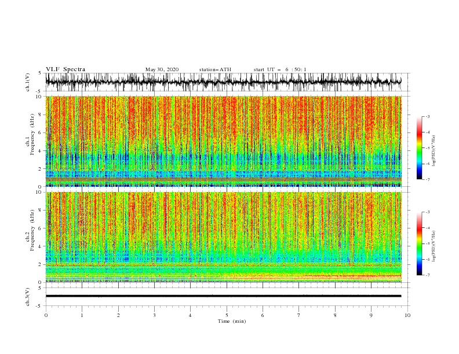Click the "1" minute tick on time axis
This screenshot has height=354, width=459.
pos(82,315)
